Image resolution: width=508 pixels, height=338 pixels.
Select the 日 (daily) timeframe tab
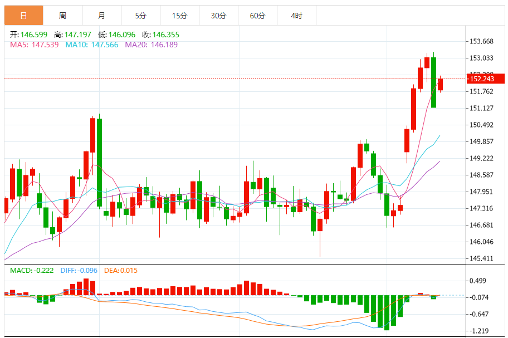(x=23, y=16)
